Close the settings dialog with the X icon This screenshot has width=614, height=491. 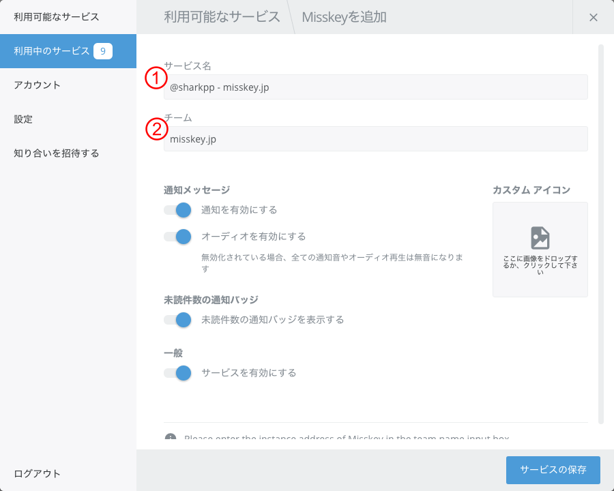coord(593,17)
